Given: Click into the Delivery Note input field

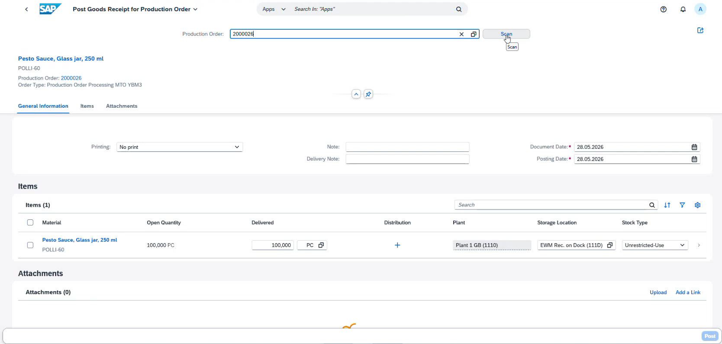Looking at the screenshot, I should point(407,159).
